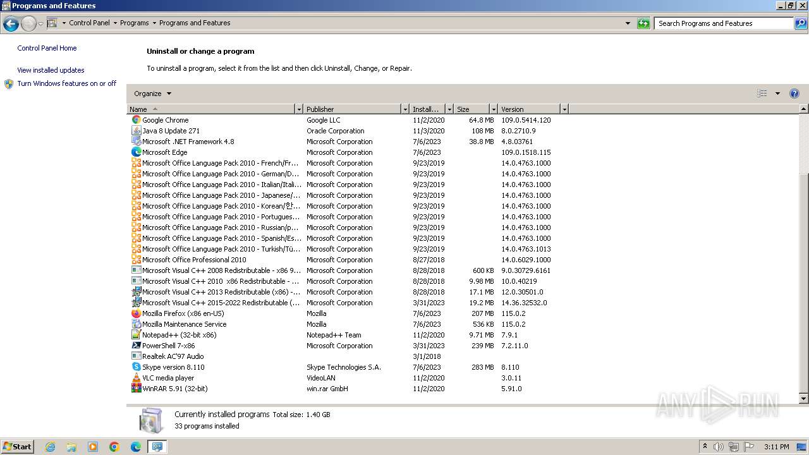Screen dimensions: 809x455
Task: Open Edge from the taskbar
Action: [136, 447]
